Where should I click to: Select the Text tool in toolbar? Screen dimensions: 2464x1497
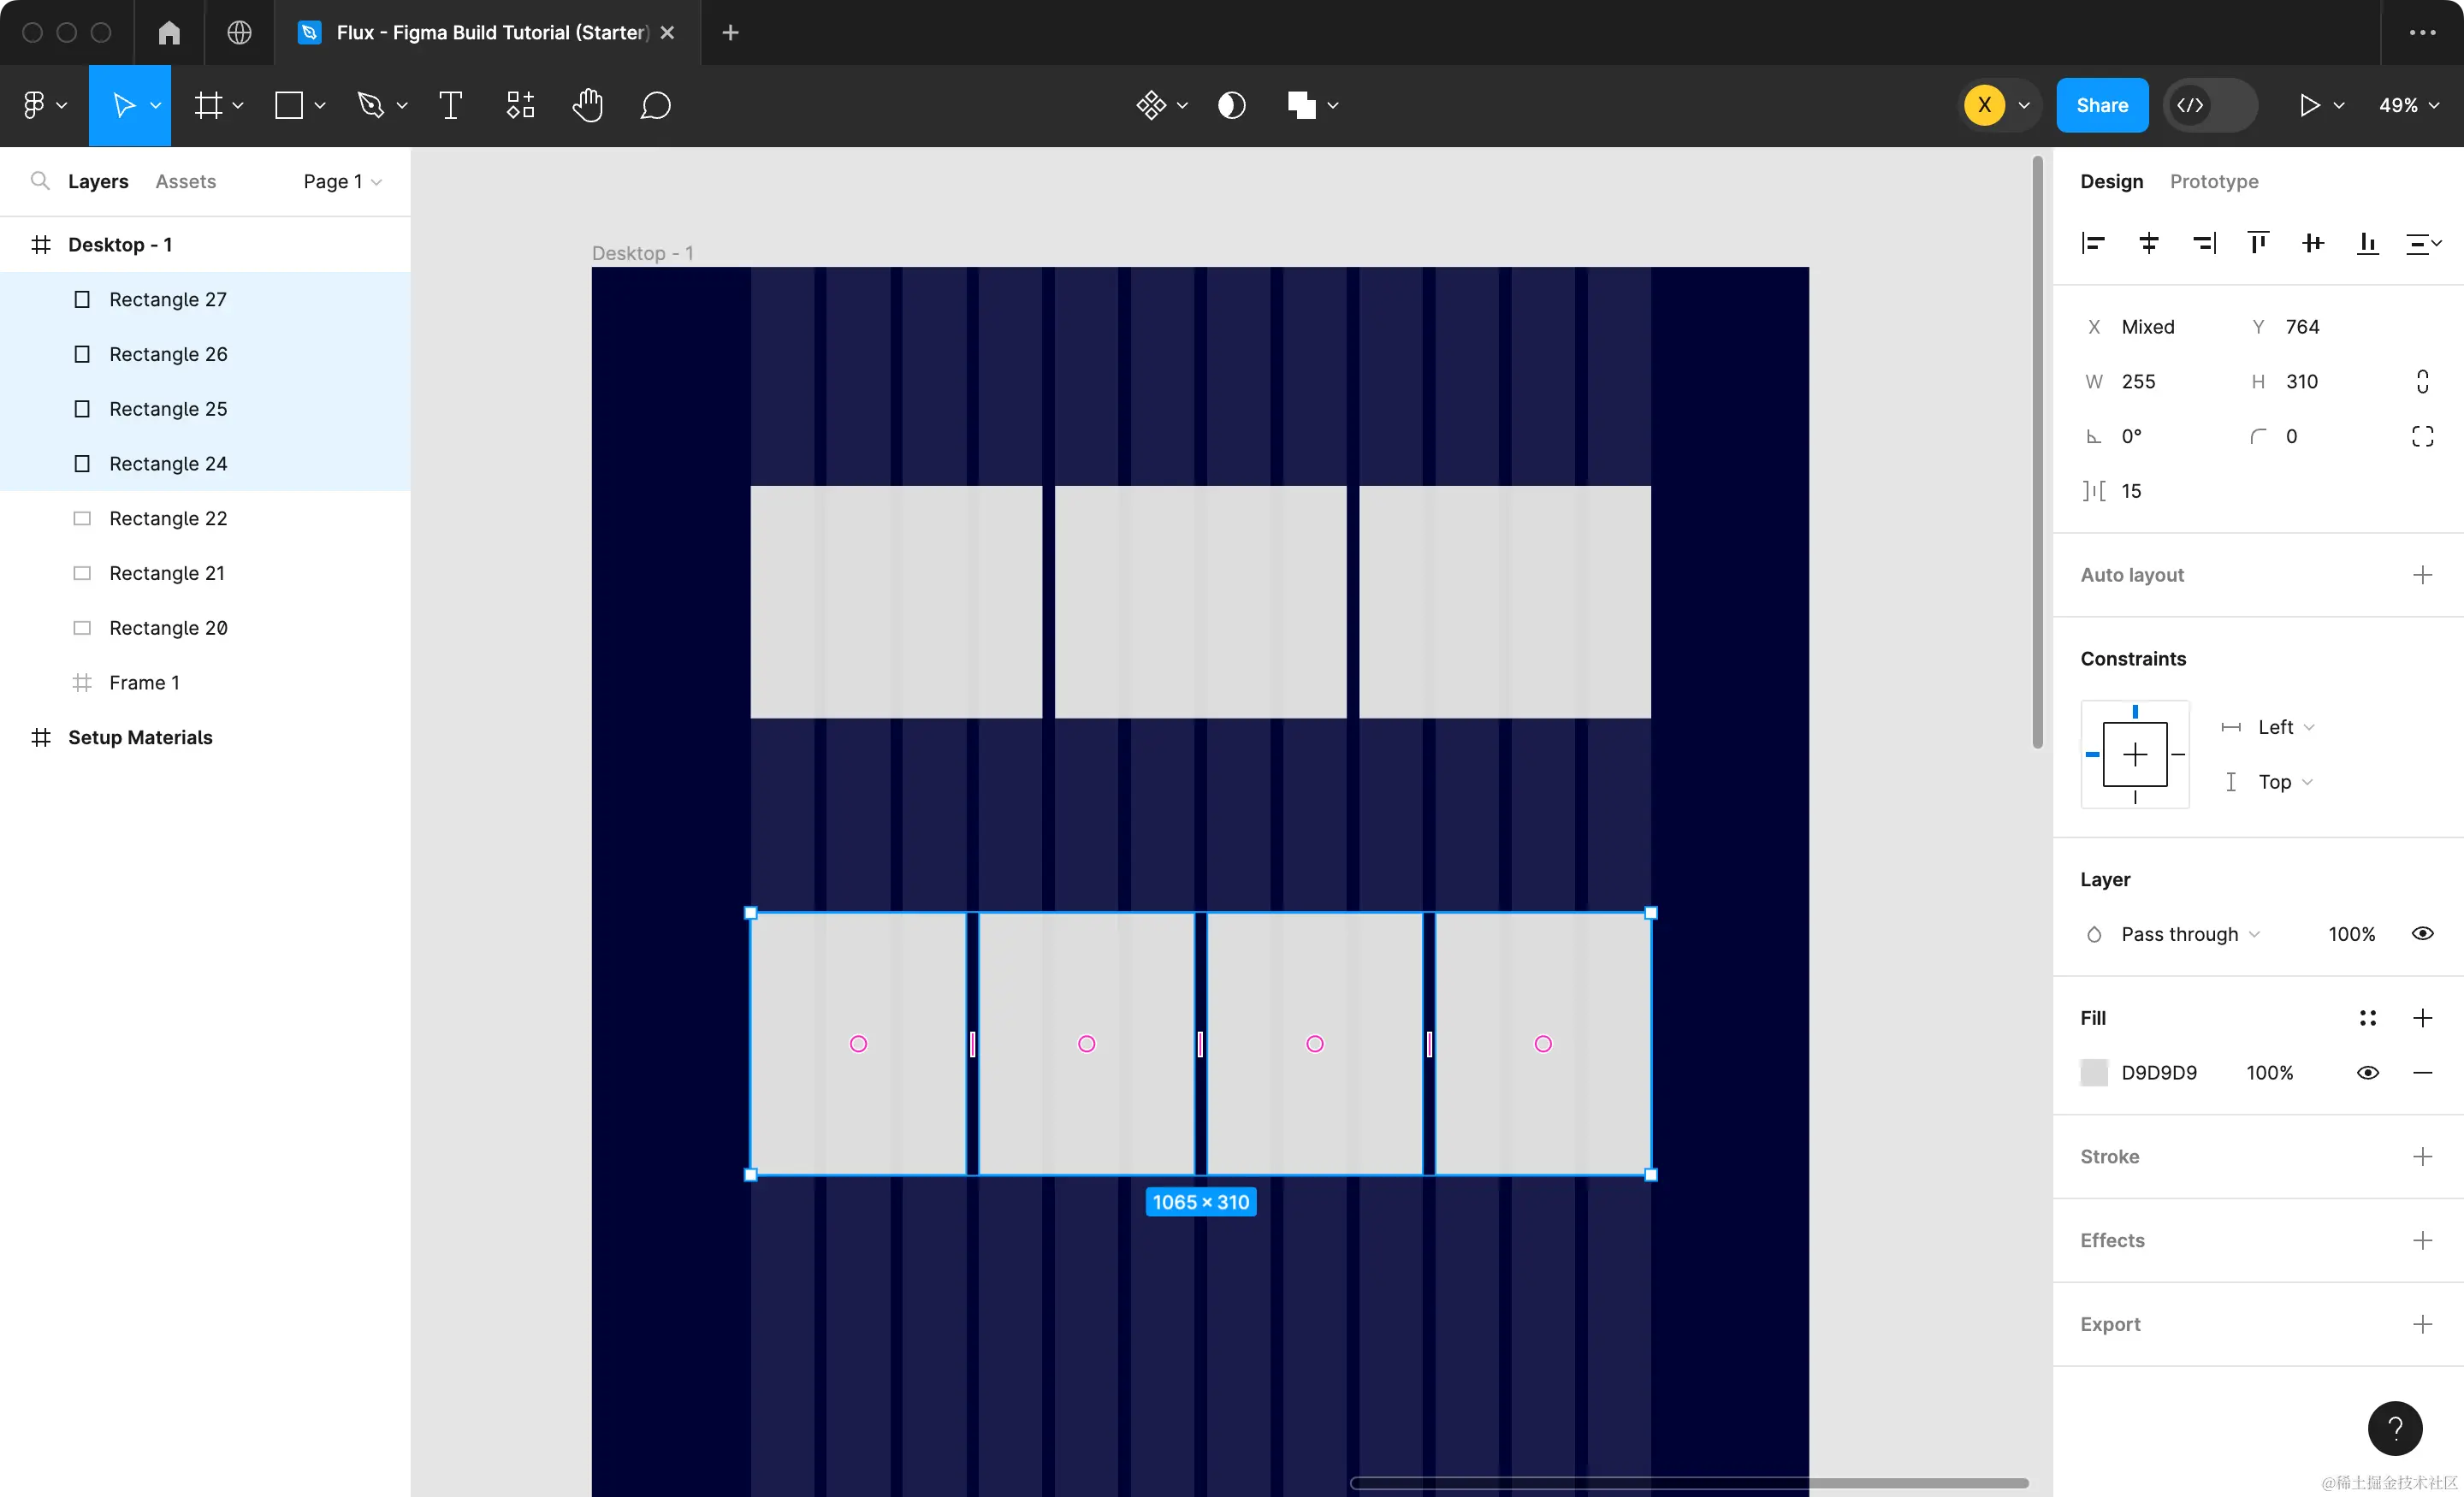click(450, 105)
